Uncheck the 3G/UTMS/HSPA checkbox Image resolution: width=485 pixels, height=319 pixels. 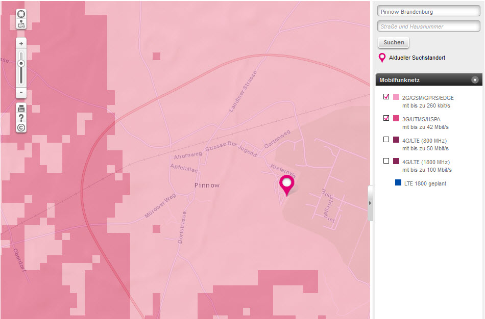click(x=386, y=118)
